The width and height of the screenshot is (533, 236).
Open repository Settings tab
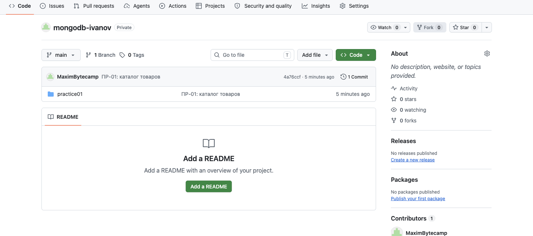tap(354, 6)
